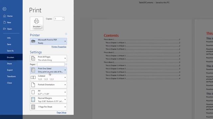Image resolution: width=213 pixels, height=119 pixels.
Task: Increase copies with the up spinner arrow
Action: pos(63,18)
